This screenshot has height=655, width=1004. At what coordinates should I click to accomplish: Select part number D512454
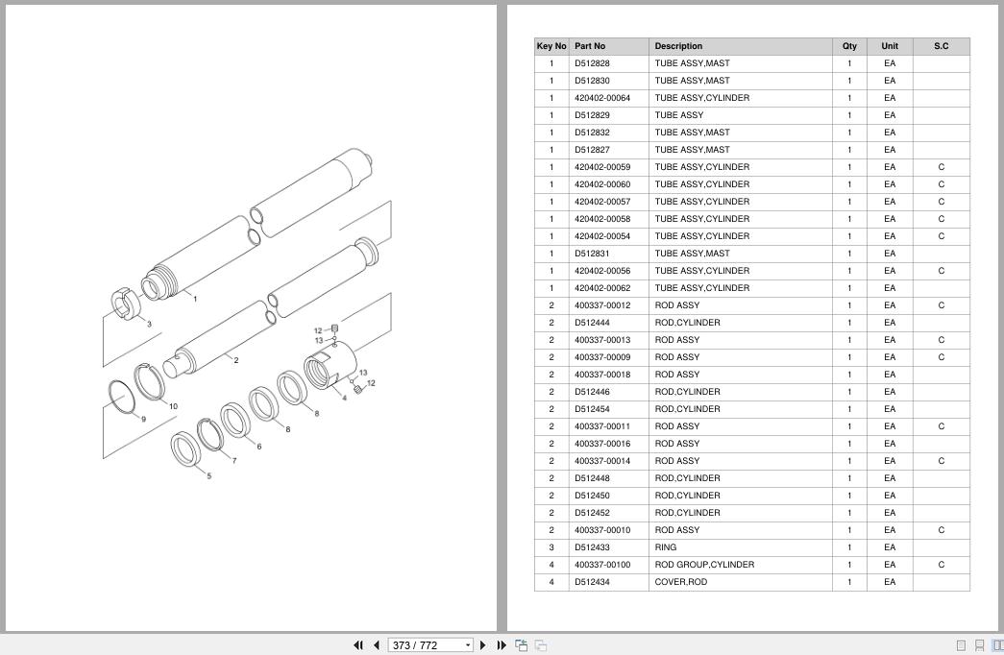tap(592, 409)
